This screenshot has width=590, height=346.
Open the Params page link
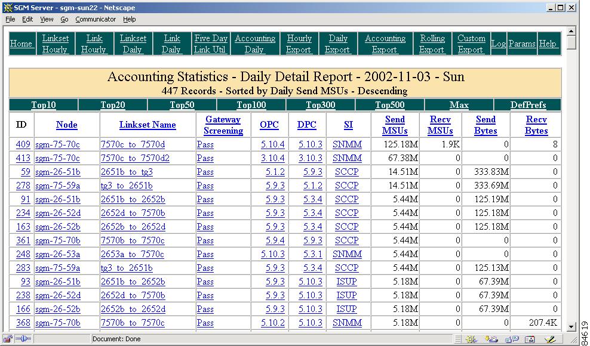click(522, 44)
